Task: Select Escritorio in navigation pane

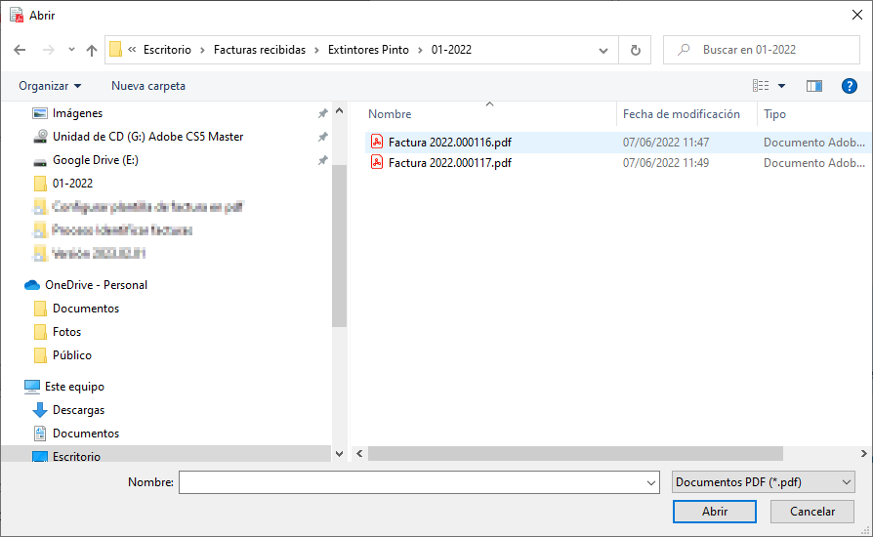Action: point(76,456)
